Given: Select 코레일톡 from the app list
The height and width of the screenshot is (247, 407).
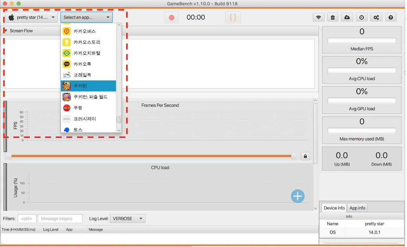Looking at the screenshot, I should pyautogui.click(x=88, y=75).
